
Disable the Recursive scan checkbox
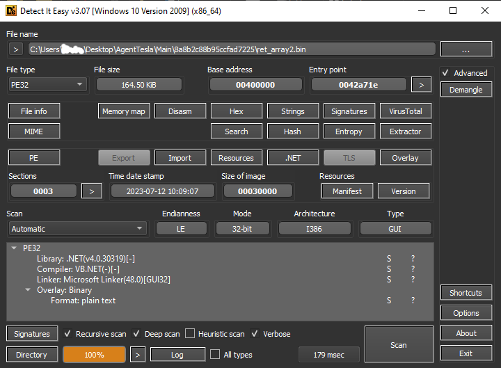coord(67,334)
